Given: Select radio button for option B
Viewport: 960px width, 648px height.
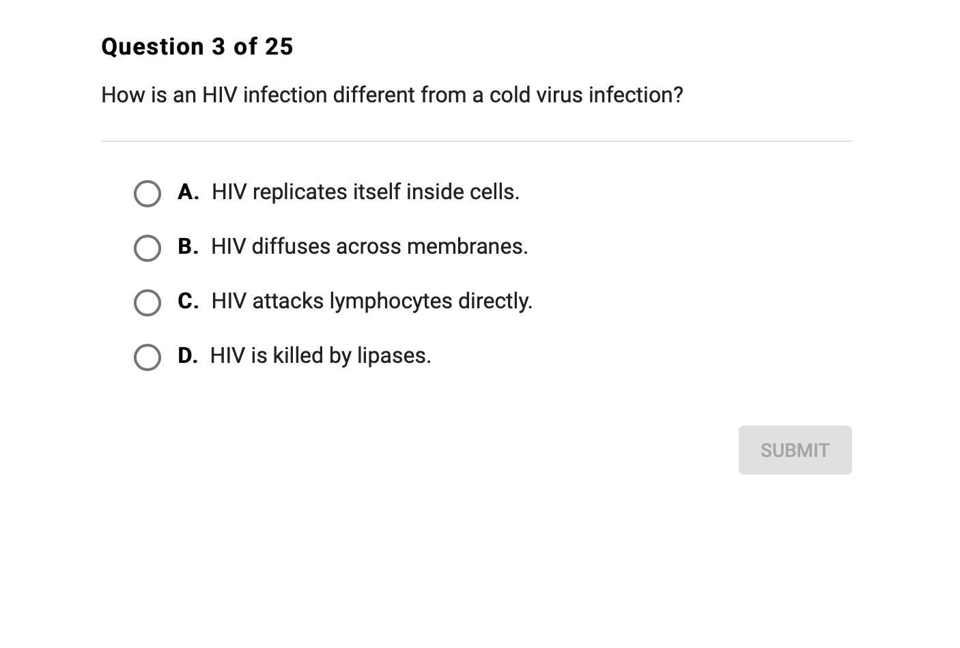Looking at the screenshot, I should (147, 248).
